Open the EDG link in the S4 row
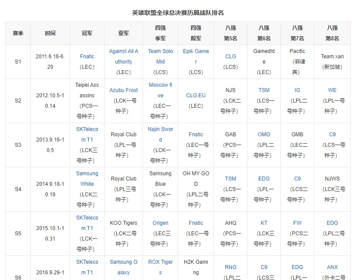Screen dimensions: 356x280 pyautogui.click(x=264, y=178)
